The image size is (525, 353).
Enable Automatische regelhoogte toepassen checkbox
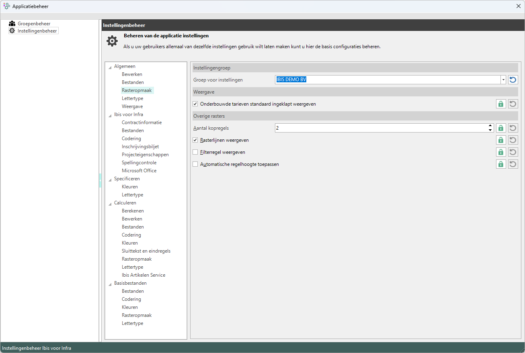point(195,164)
